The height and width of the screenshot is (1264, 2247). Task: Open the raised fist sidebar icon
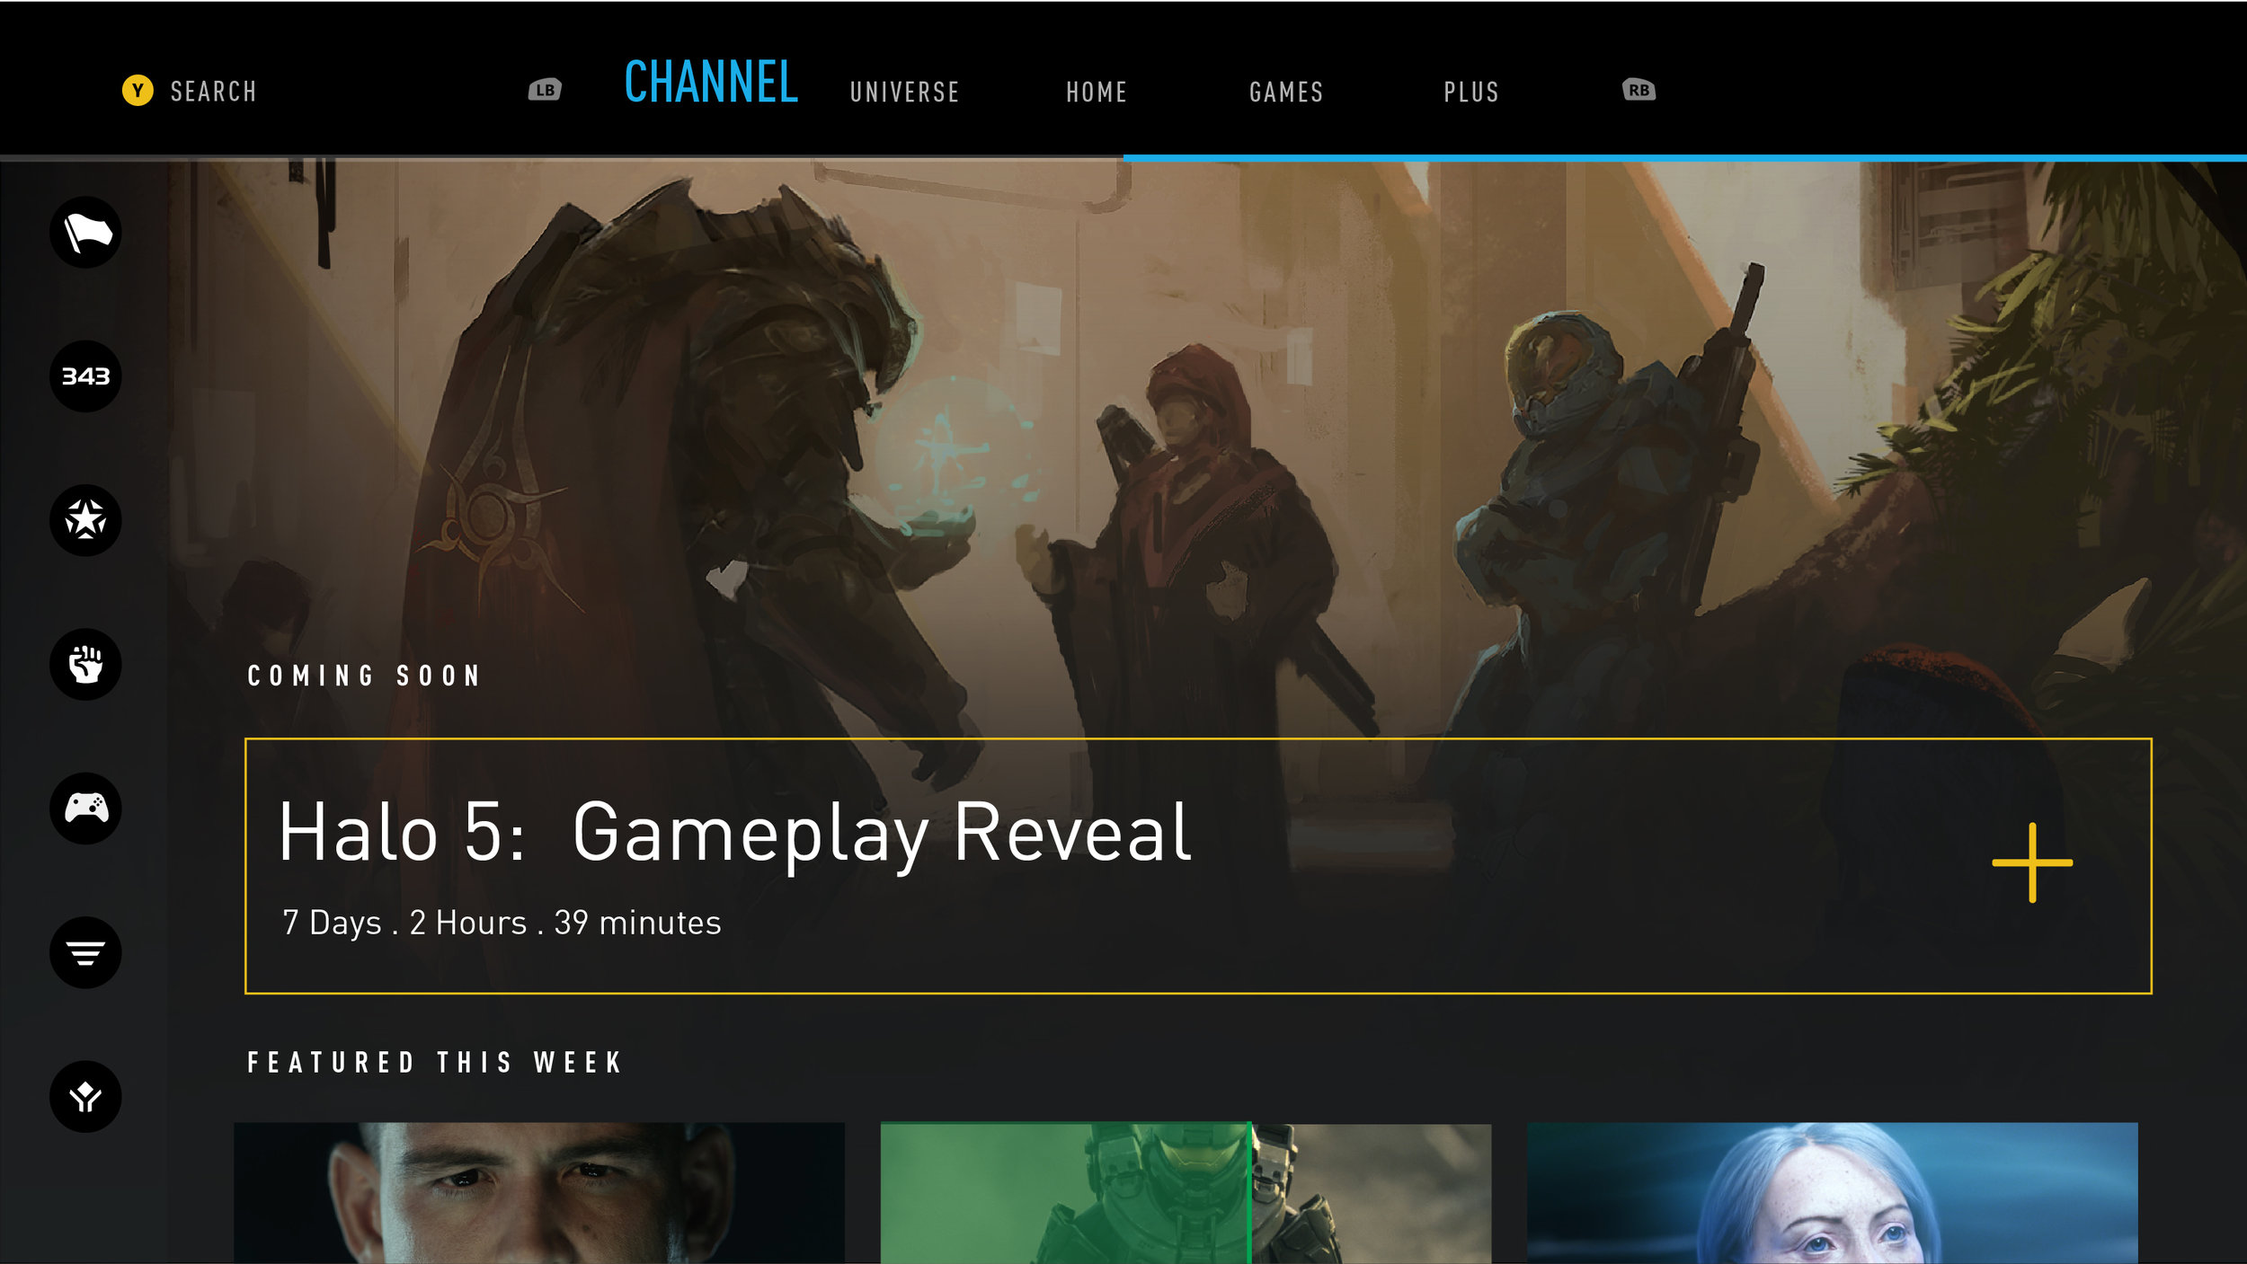[x=85, y=665]
